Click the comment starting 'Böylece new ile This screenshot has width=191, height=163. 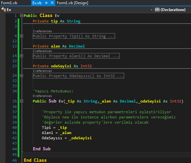coord(109,117)
